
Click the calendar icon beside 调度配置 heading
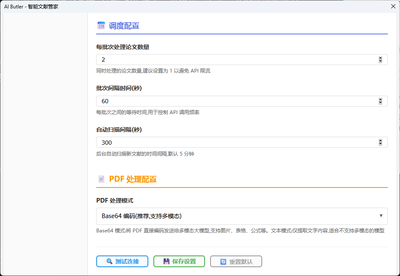(101, 25)
